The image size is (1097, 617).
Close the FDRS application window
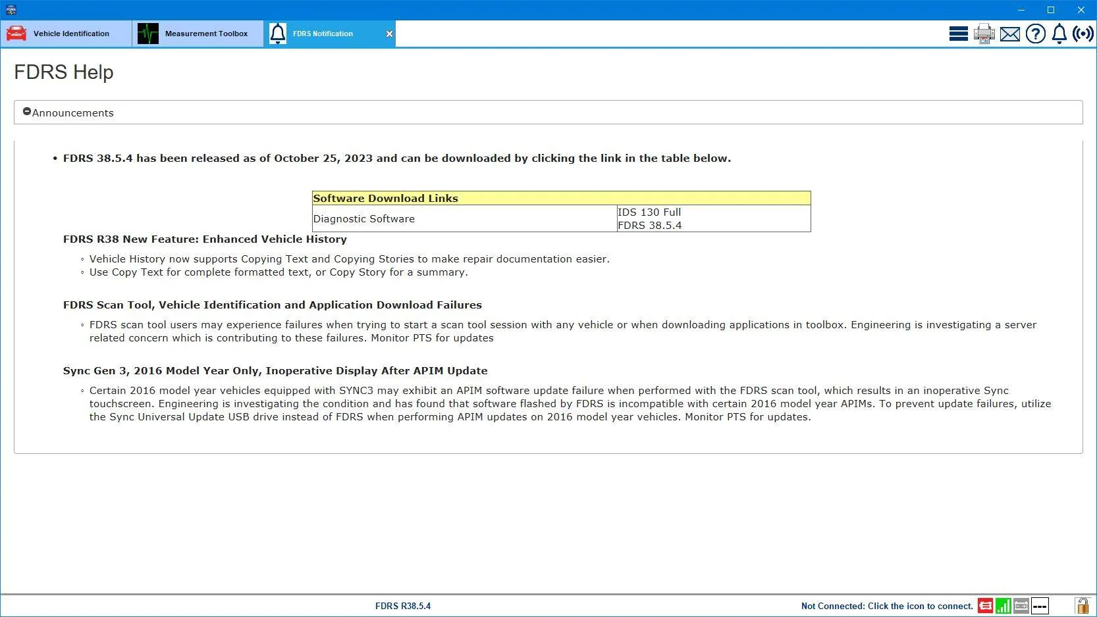(1081, 10)
